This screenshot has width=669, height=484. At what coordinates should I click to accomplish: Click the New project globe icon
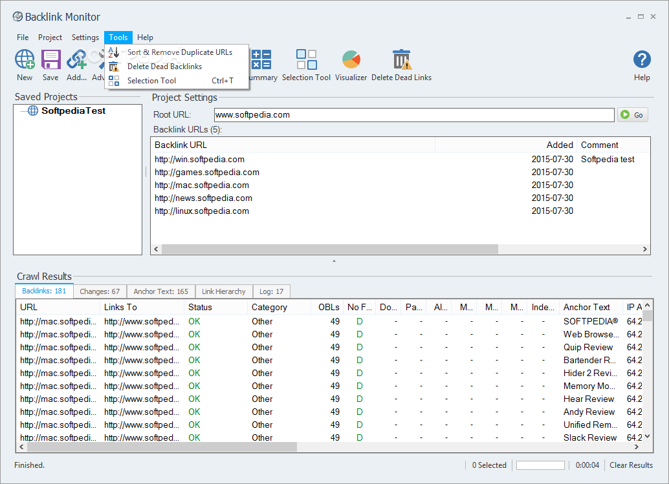(x=25, y=60)
